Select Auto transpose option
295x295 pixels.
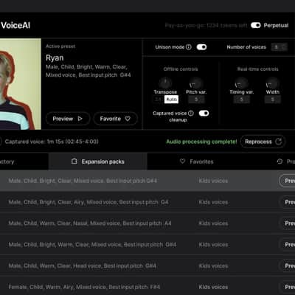point(171,100)
